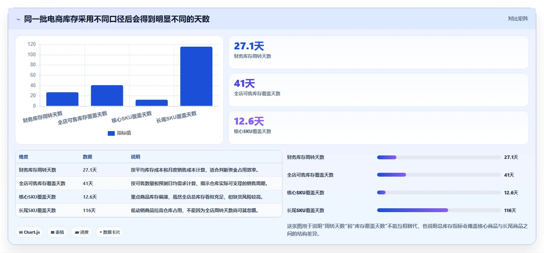544x253 pixels.
Task: Select the 41天 KPI card
Action: tap(378, 90)
